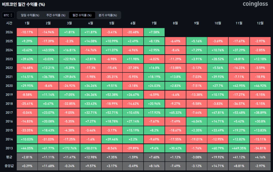Click the 2013 March +172.76% cell
The image size is (273, 172).
[x=70, y=148]
